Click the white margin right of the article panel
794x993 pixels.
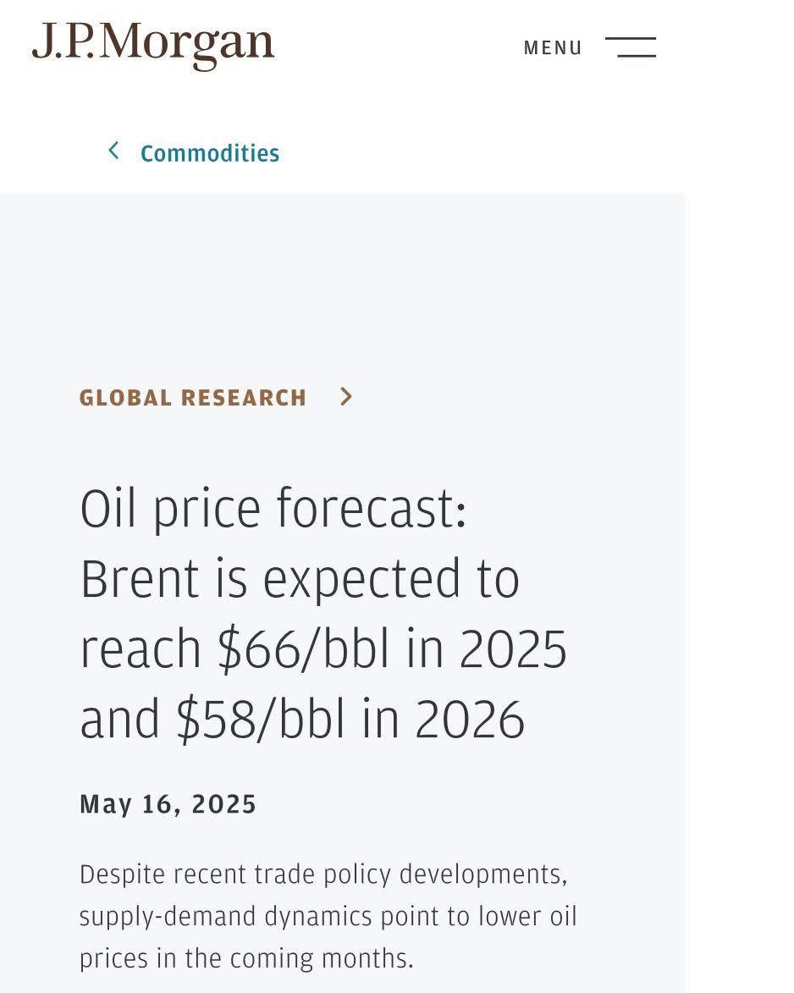pos(739,570)
